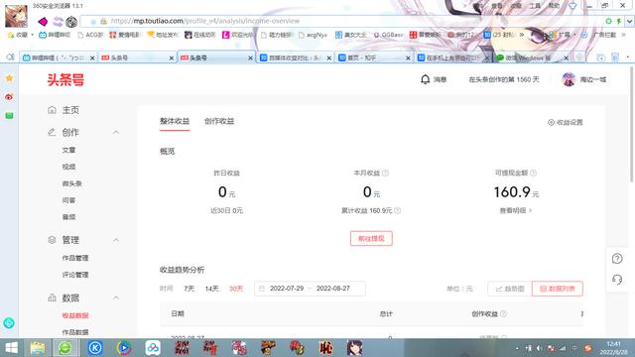
Task: Close the active 头条号 browser tab
Action: (250, 59)
